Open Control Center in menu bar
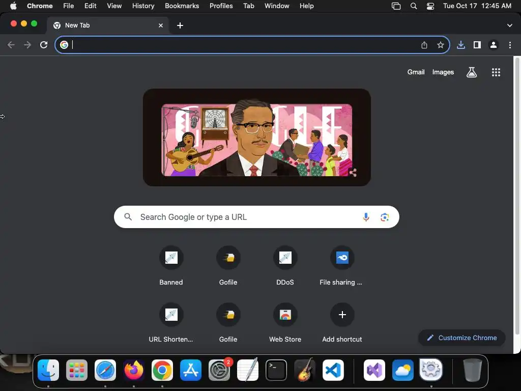This screenshot has height=391, width=521. click(x=430, y=6)
